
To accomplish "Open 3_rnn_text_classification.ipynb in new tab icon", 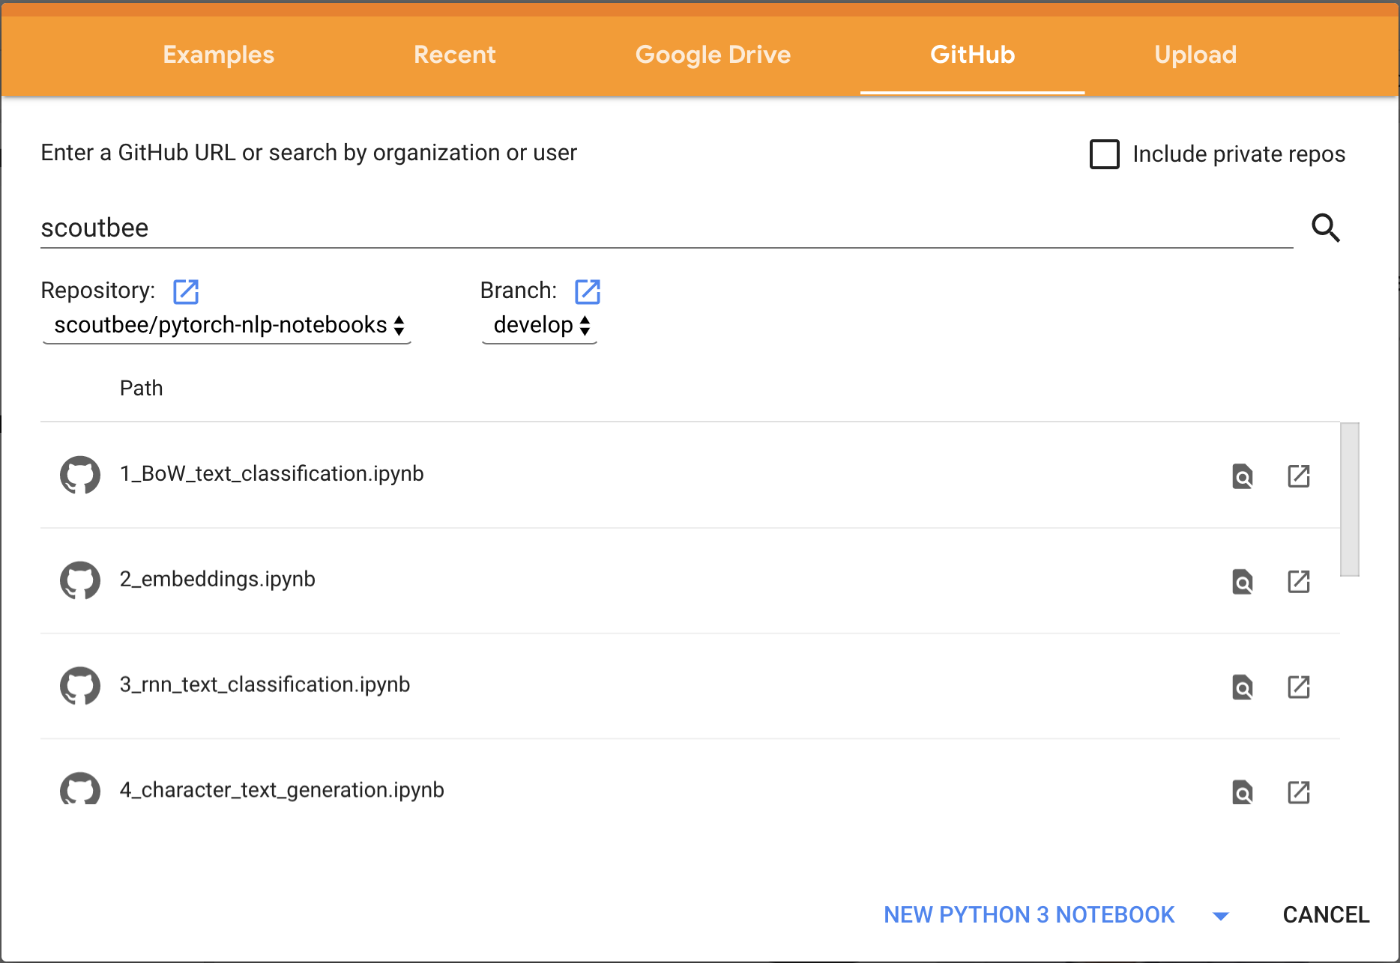I will (x=1299, y=687).
